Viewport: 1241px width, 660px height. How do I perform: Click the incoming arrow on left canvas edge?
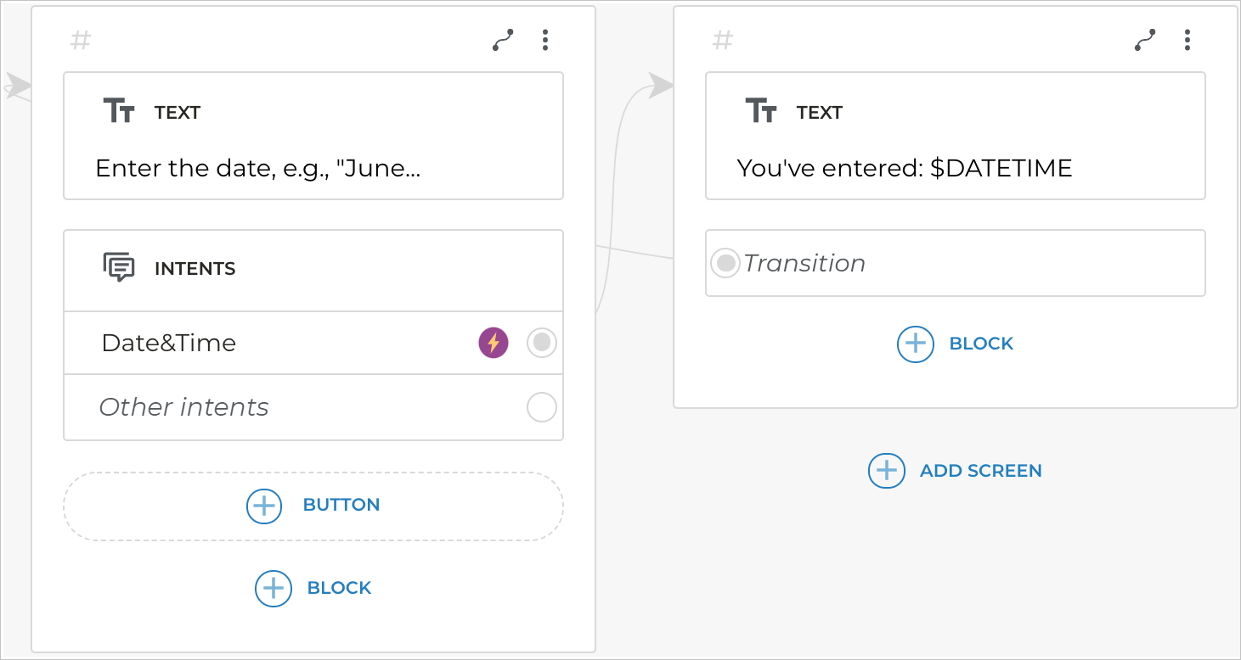(17, 85)
